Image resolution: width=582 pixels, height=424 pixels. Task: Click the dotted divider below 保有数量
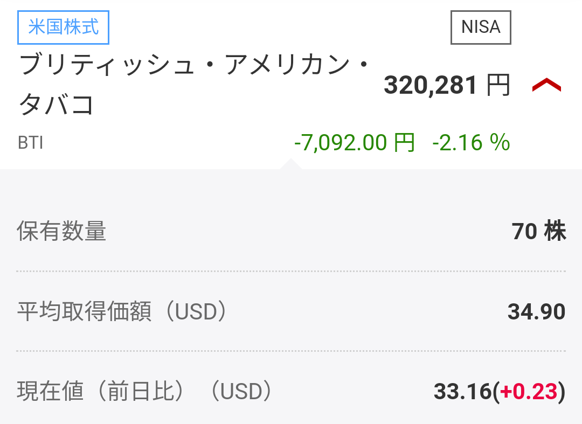tap(291, 271)
